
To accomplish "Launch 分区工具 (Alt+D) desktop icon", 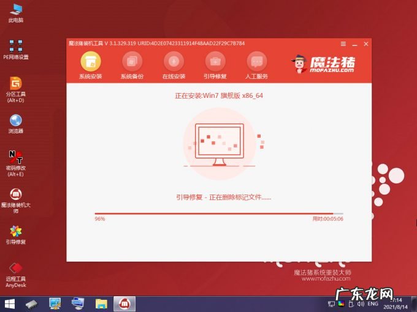I will tap(16, 90).
